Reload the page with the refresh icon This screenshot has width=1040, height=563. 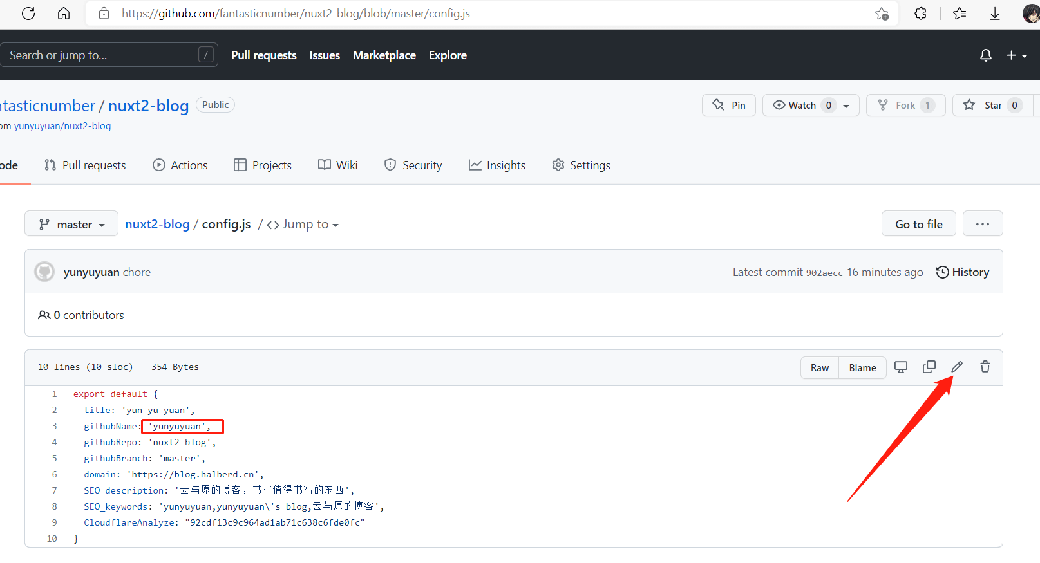[28, 14]
